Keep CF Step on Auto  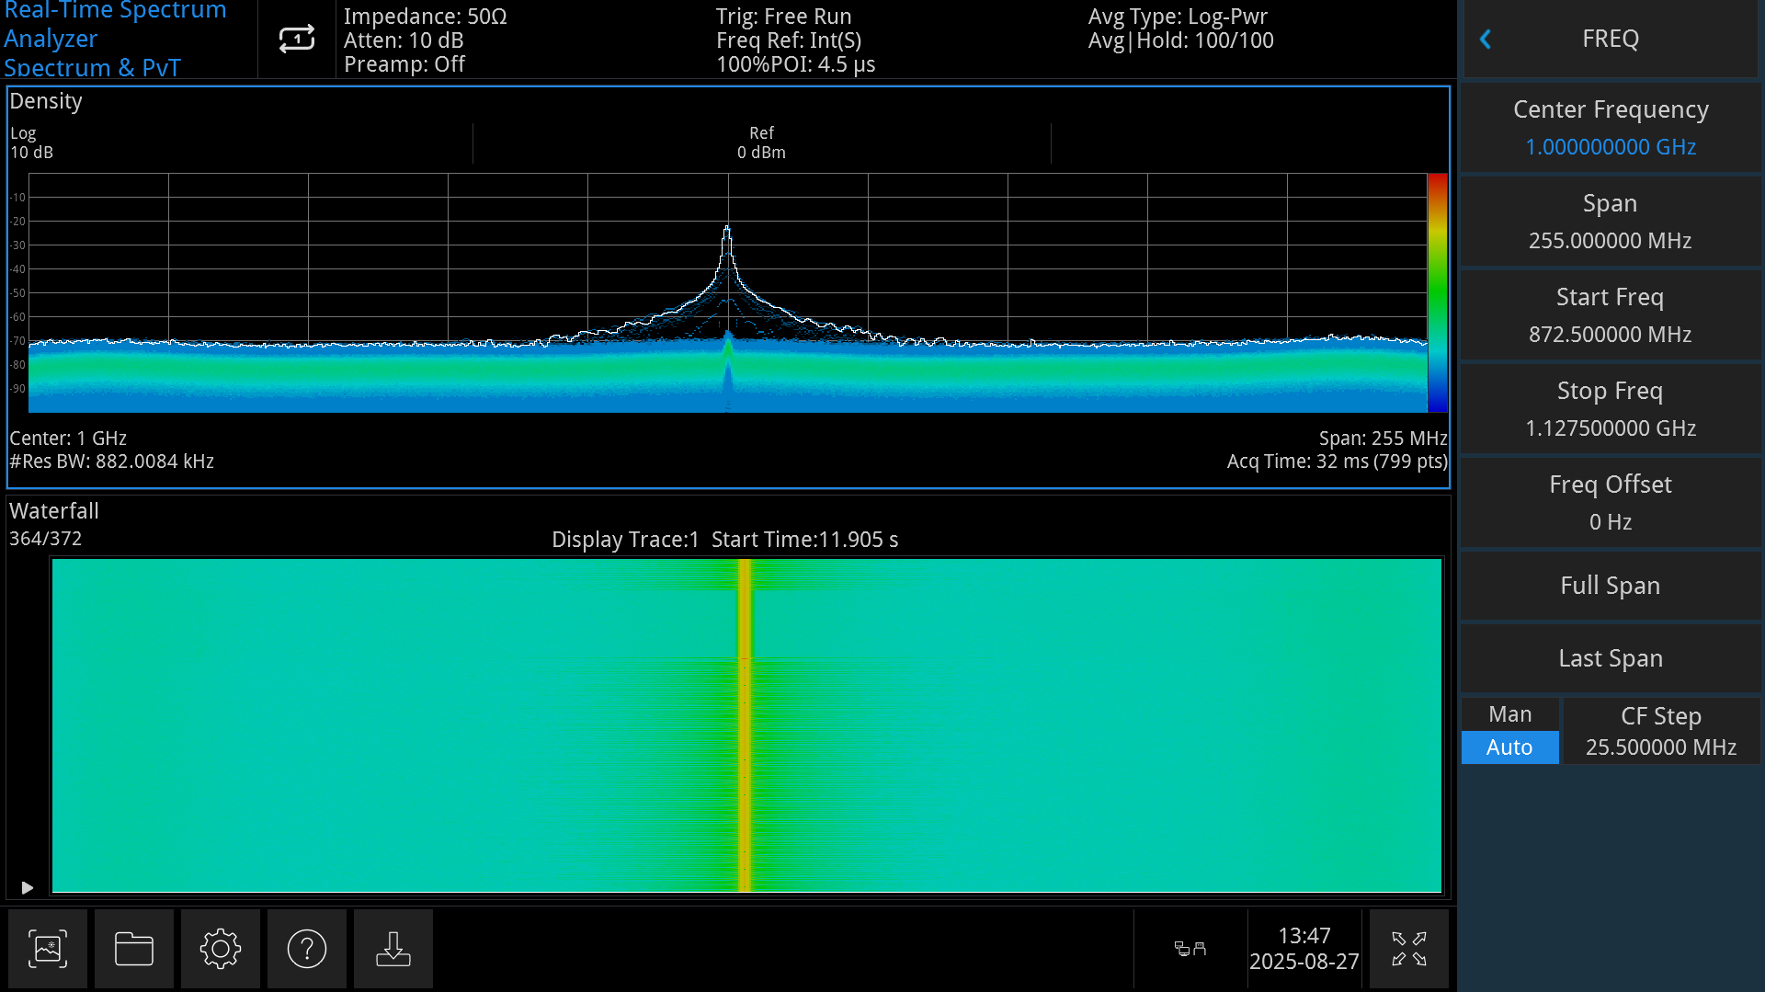pyautogui.click(x=1509, y=747)
